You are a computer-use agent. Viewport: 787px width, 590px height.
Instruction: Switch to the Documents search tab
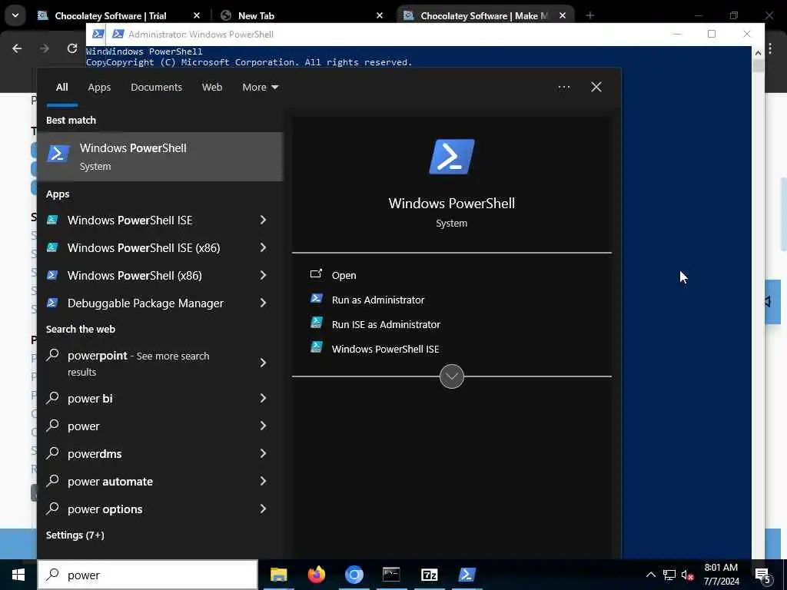156,88
